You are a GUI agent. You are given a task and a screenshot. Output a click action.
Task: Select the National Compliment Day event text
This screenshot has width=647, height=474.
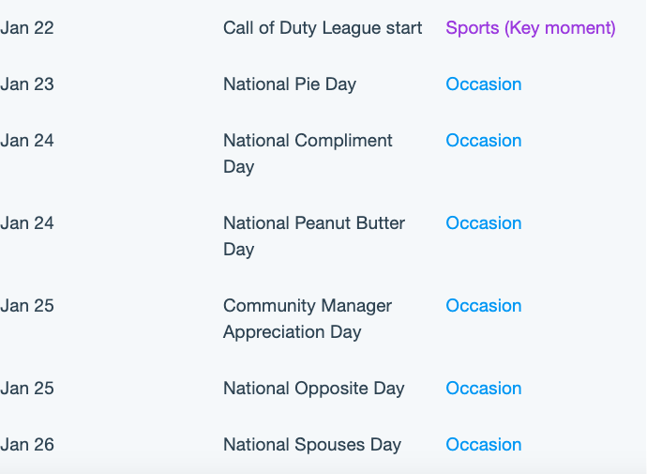pyautogui.click(x=308, y=154)
